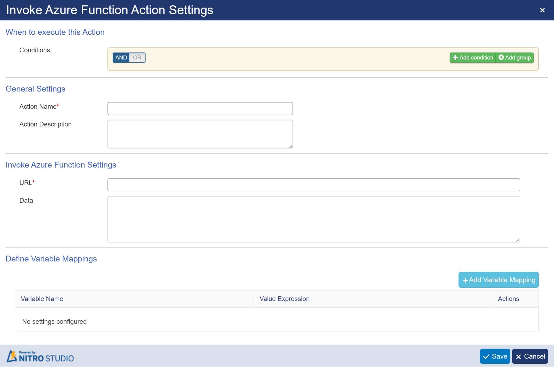Screen dimensions: 554x367
Task: Expand the General Settings section
Action: pyautogui.click(x=36, y=89)
